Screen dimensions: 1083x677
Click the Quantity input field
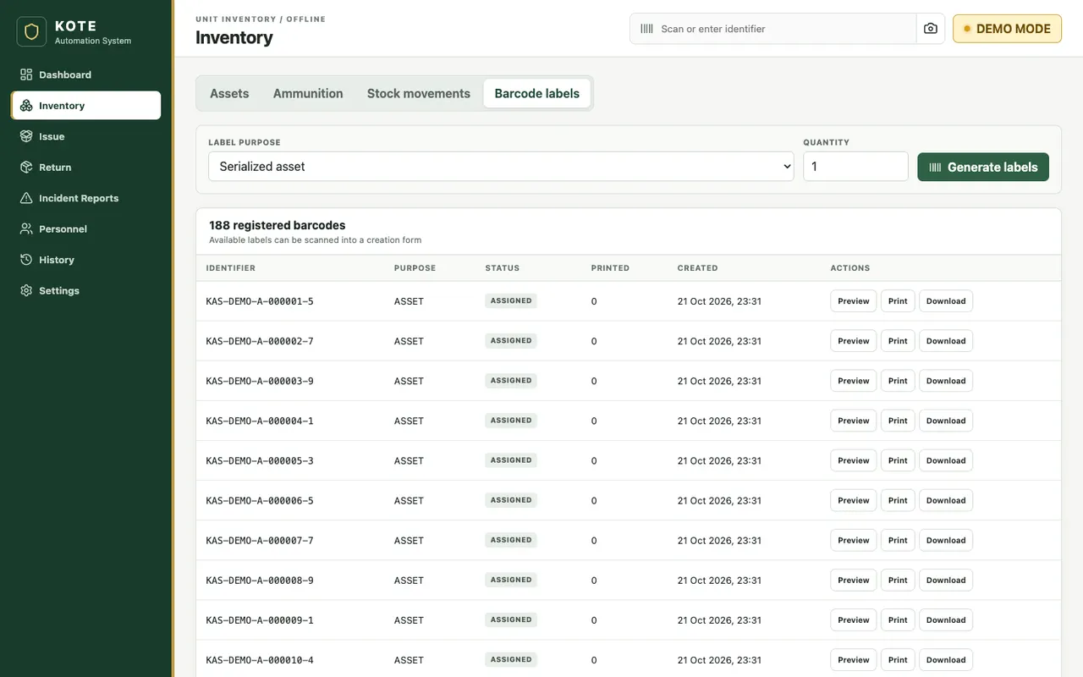[x=855, y=167]
